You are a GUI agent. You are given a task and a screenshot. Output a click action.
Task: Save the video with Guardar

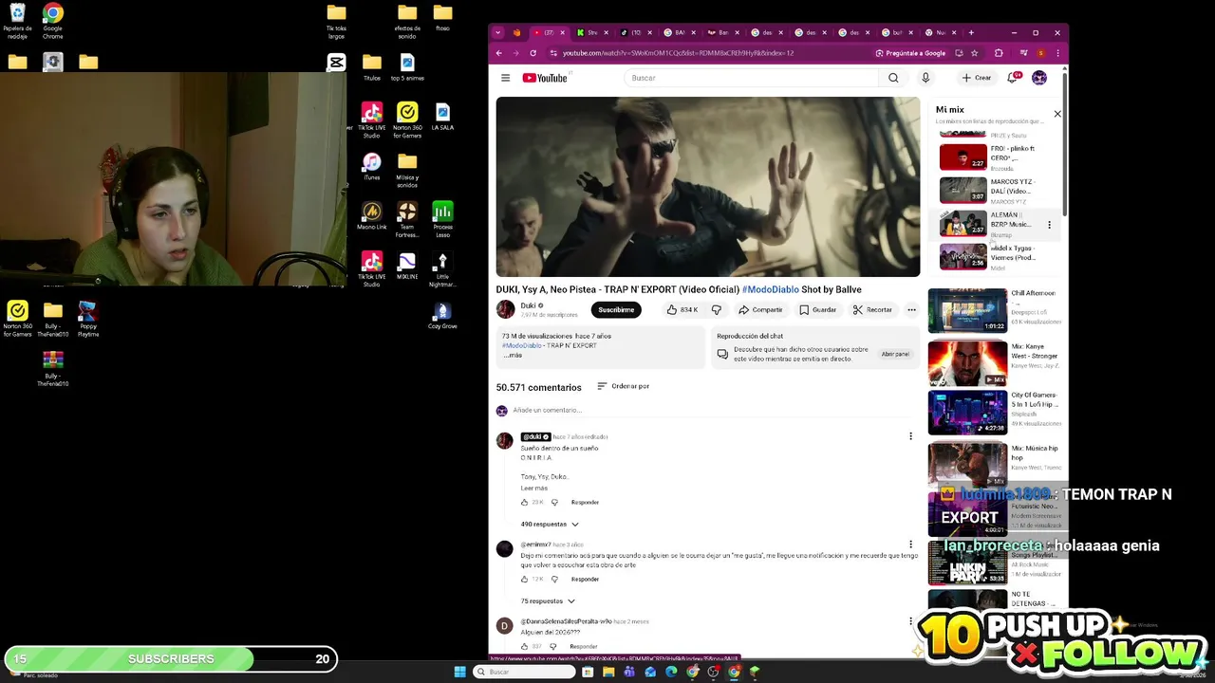pyautogui.click(x=817, y=309)
